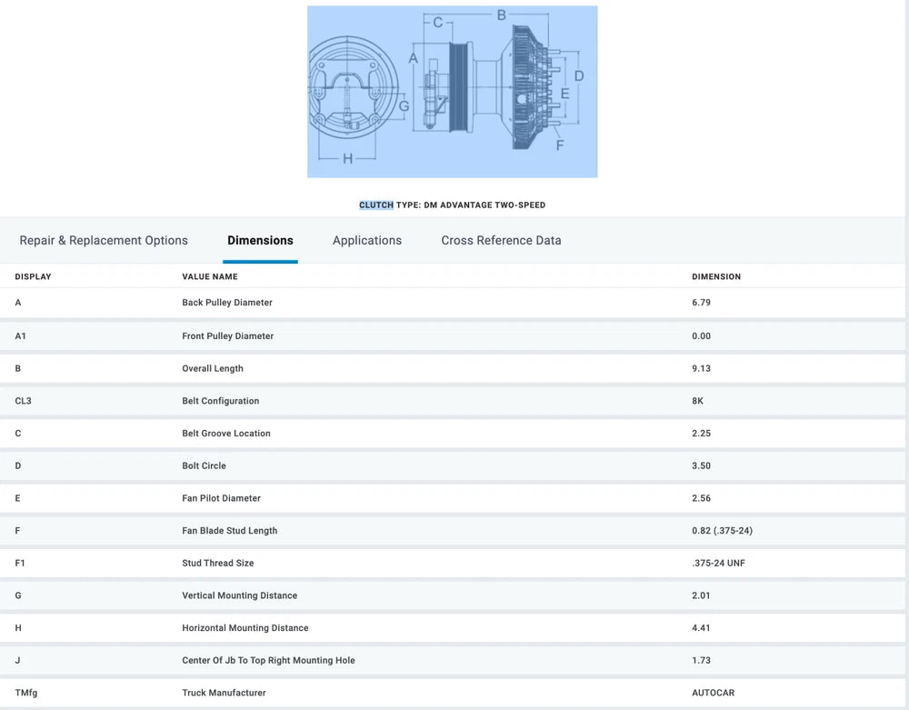Image resolution: width=909 pixels, height=710 pixels.
Task: Click the DIMENSION column header
Action: pos(716,276)
